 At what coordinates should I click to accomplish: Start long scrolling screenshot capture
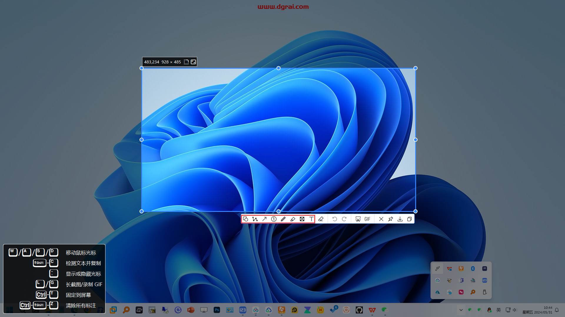358,219
